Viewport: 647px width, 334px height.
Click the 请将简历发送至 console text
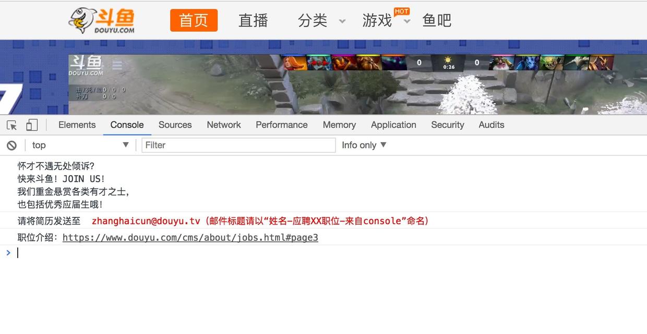coord(49,221)
